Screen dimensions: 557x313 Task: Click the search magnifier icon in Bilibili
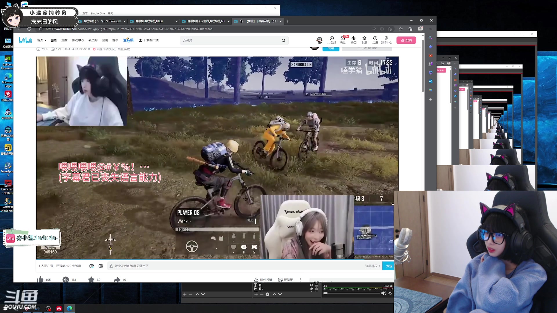point(283,41)
